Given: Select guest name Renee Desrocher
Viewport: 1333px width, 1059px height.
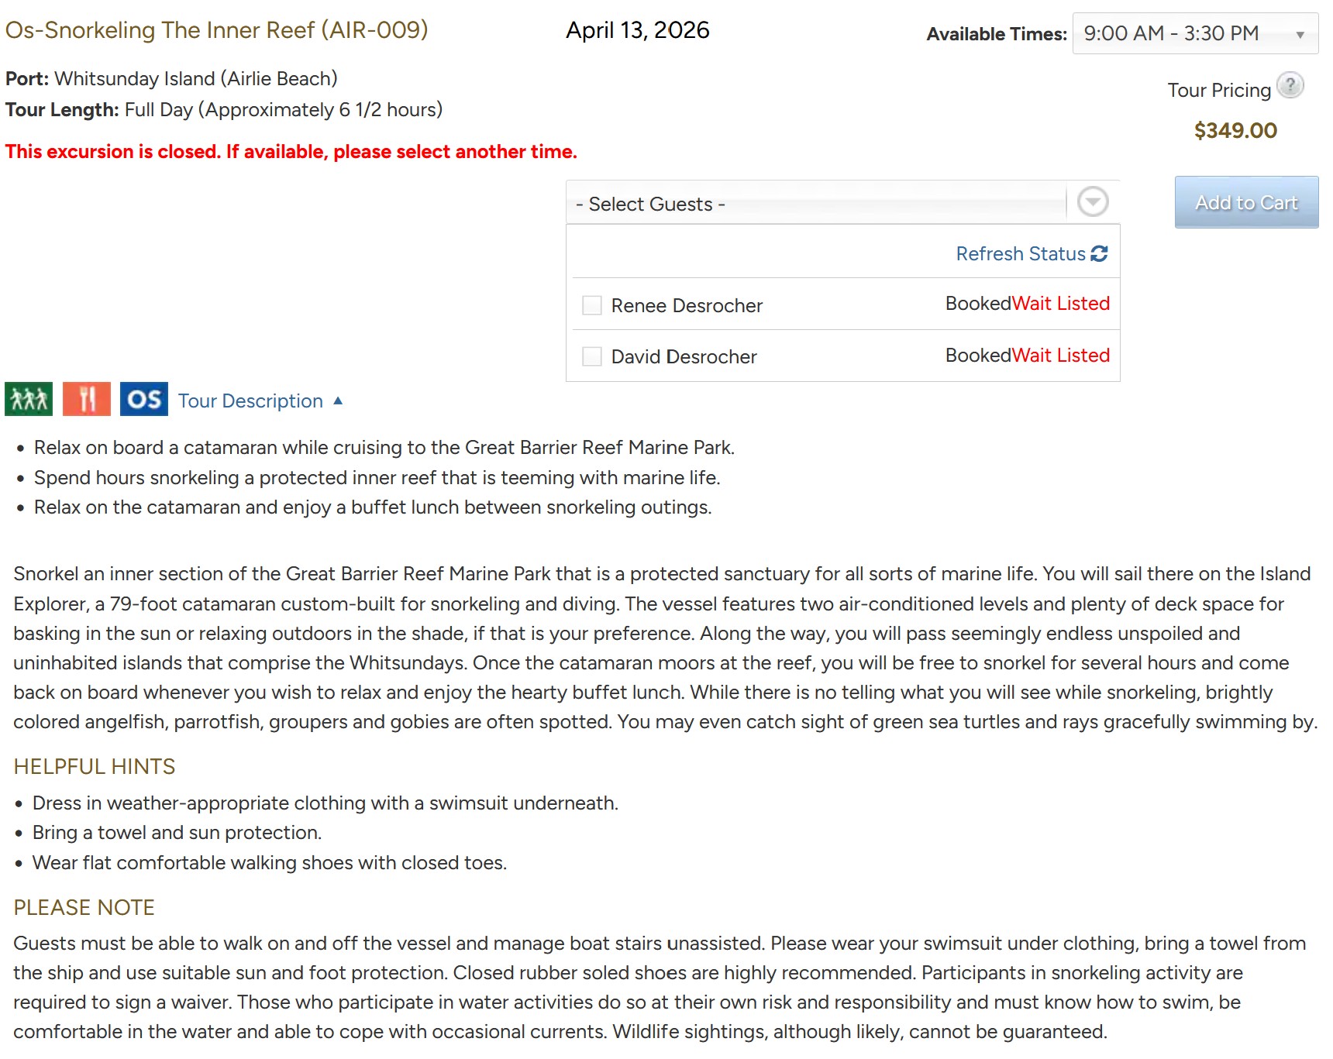Looking at the screenshot, I should click(x=687, y=306).
